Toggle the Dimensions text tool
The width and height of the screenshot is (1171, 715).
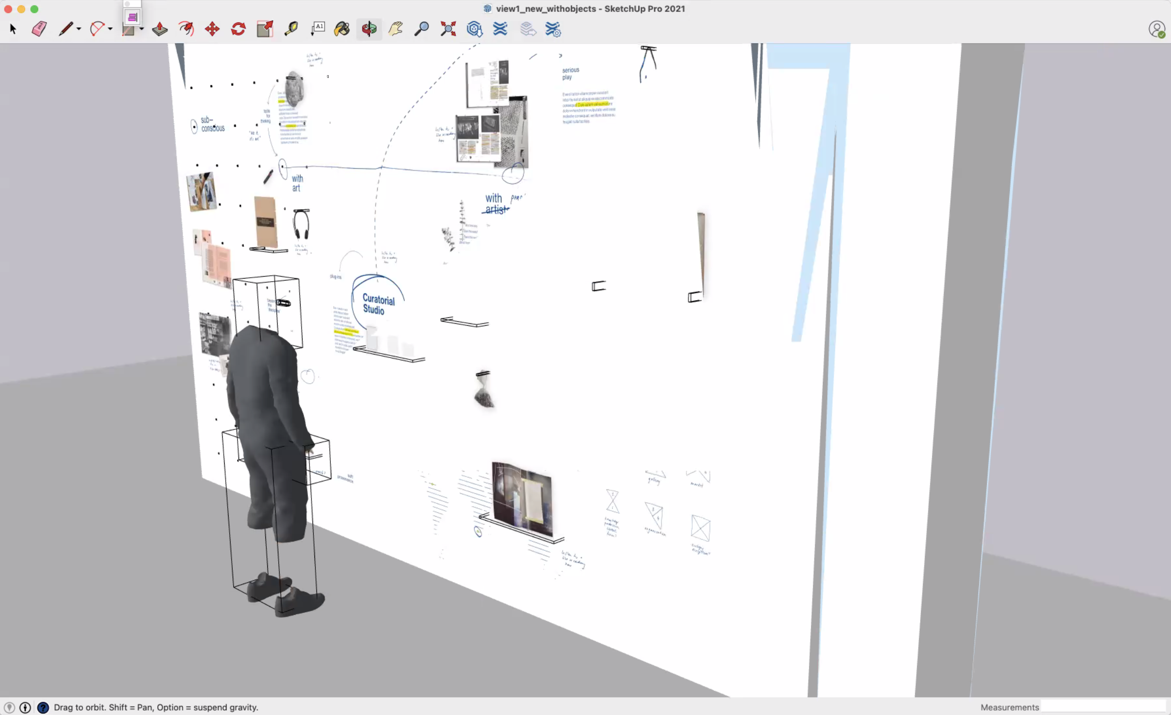(318, 29)
